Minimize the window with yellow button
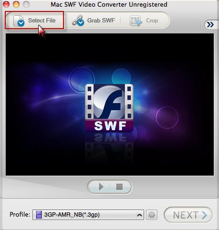The image size is (219, 230). click(x=16, y=4)
